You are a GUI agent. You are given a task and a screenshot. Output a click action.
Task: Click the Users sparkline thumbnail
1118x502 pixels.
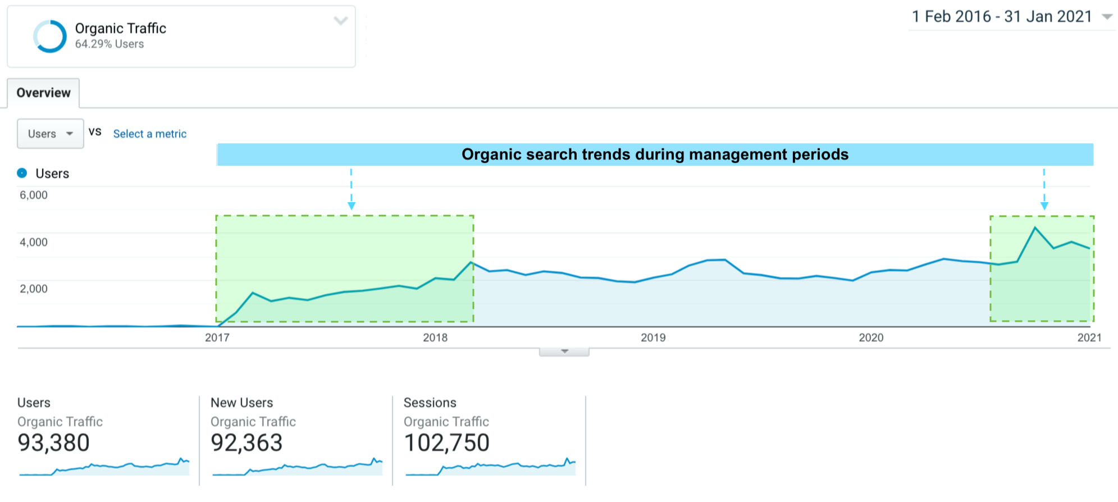(104, 467)
